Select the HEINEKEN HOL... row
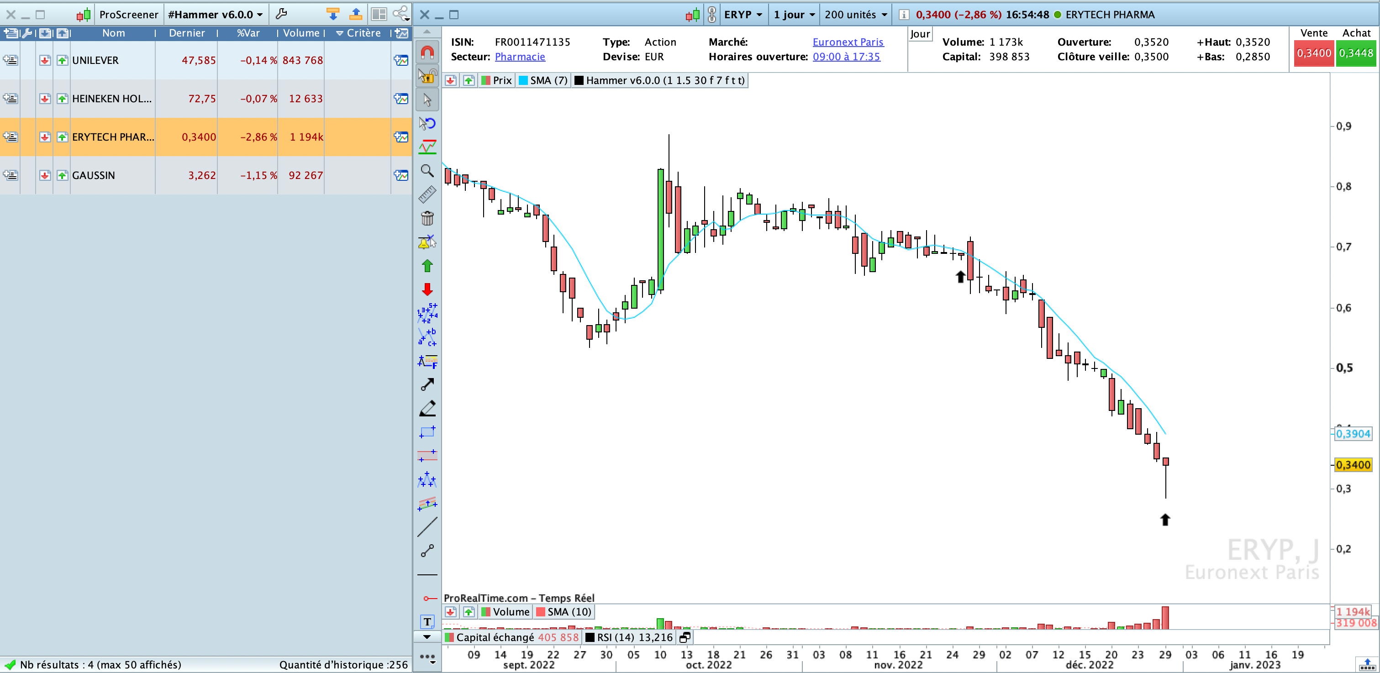 [205, 99]
